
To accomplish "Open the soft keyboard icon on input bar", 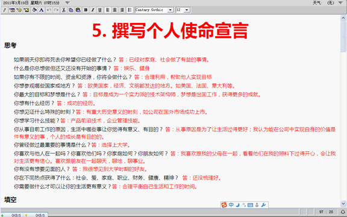I will click(250, 205).
